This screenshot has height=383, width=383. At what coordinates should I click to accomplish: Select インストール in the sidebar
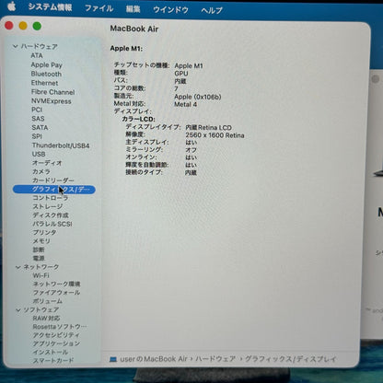[51, 353]
